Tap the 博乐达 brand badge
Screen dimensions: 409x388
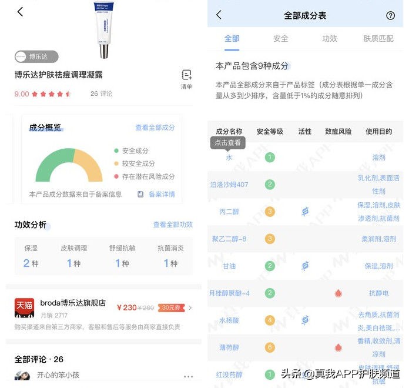pyautogui.click(x=36, y=56)
